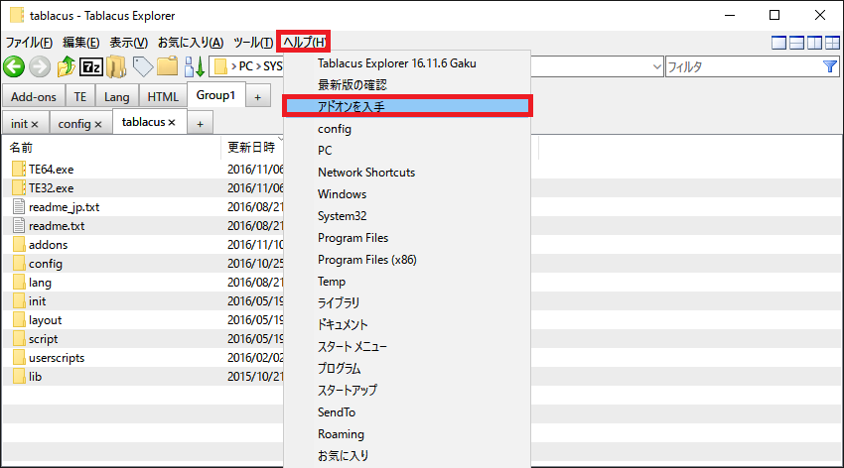
Task: Select Temp menu entry
Action: (407, 282)
